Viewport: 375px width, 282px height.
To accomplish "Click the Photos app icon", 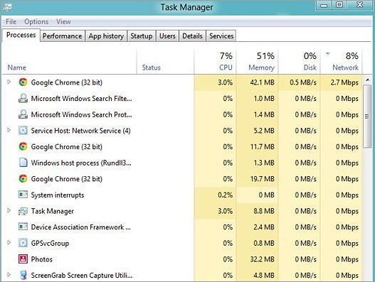I will click(x=23, y=259).
